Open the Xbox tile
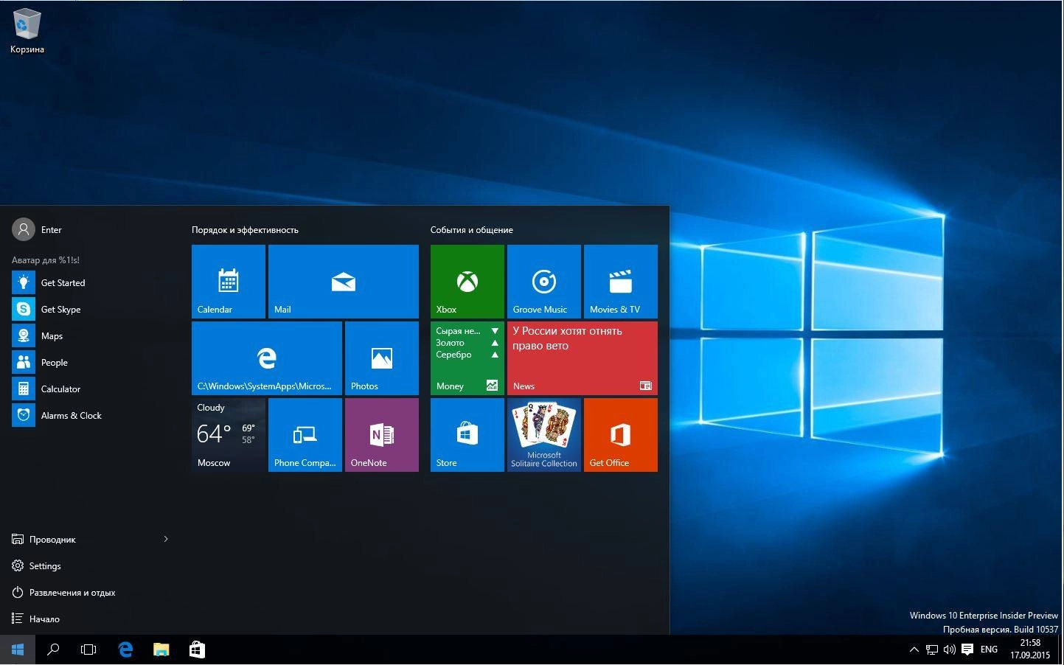1064x665 pixels. (467, 282)
